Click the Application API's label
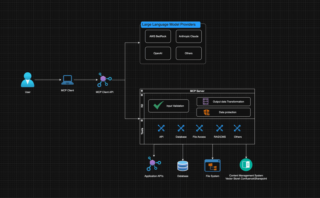 click(x=154, y=176)
